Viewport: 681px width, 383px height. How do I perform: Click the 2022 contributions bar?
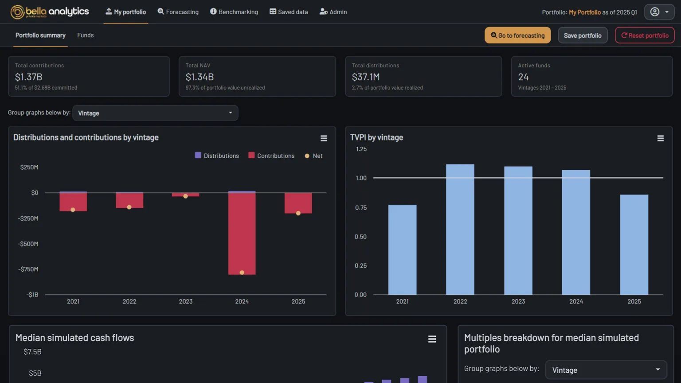[x=129, y=200]
